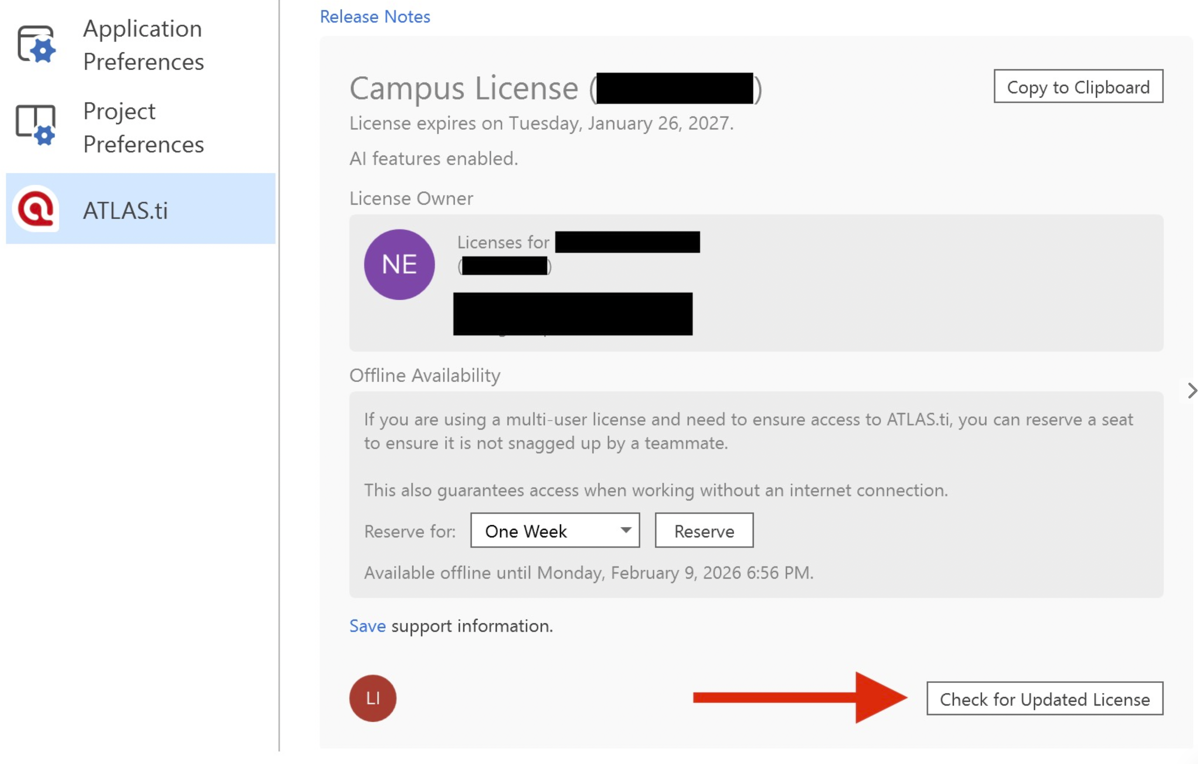Viewport: 1198px width, 764px height.
Task: Click the red LI avatar circle
Action: (373, 698)
